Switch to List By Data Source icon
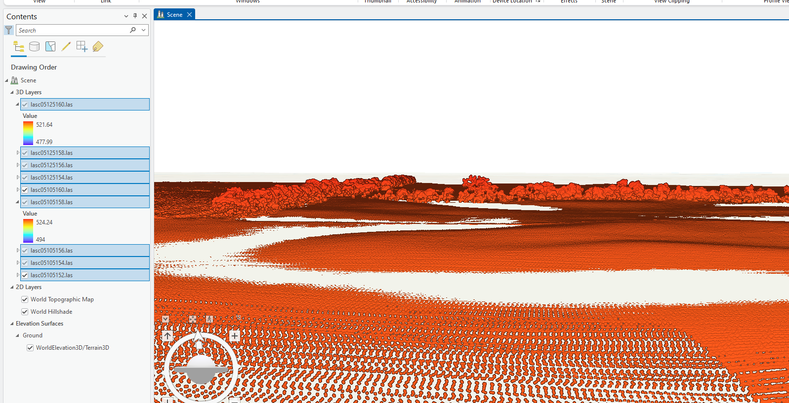This screenshot has height=403, width=789. [35, 47]
